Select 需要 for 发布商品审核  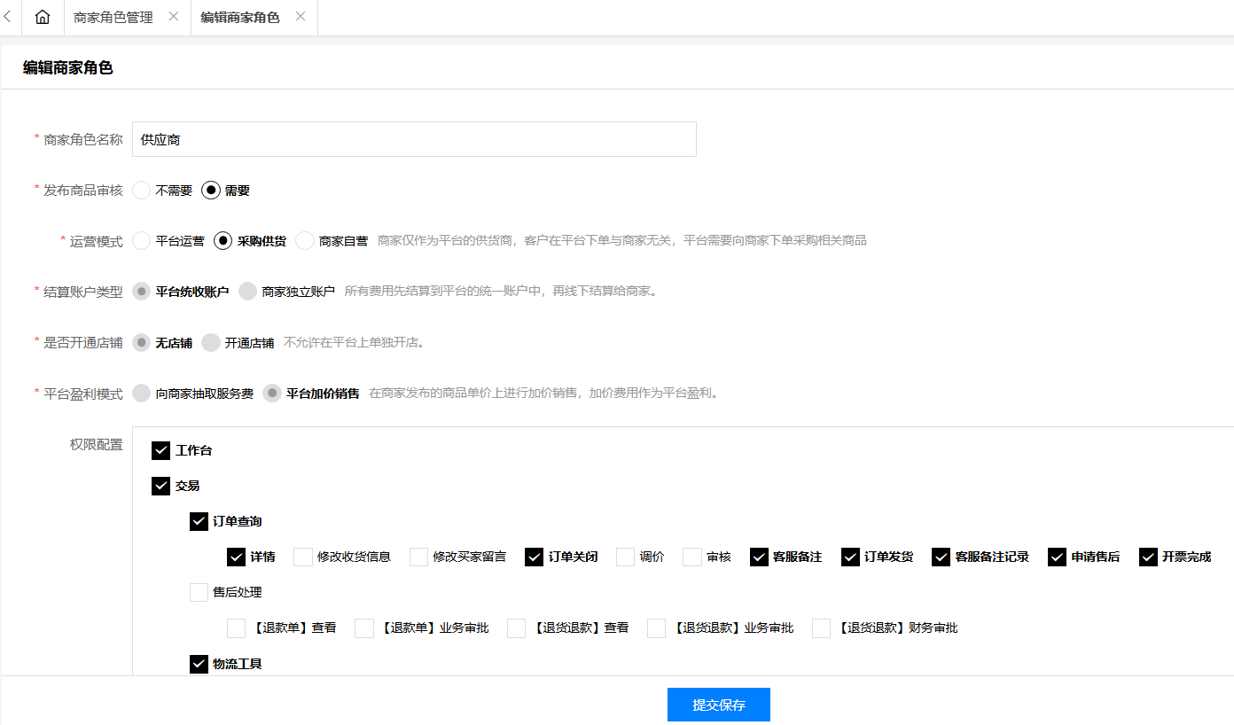211,191
